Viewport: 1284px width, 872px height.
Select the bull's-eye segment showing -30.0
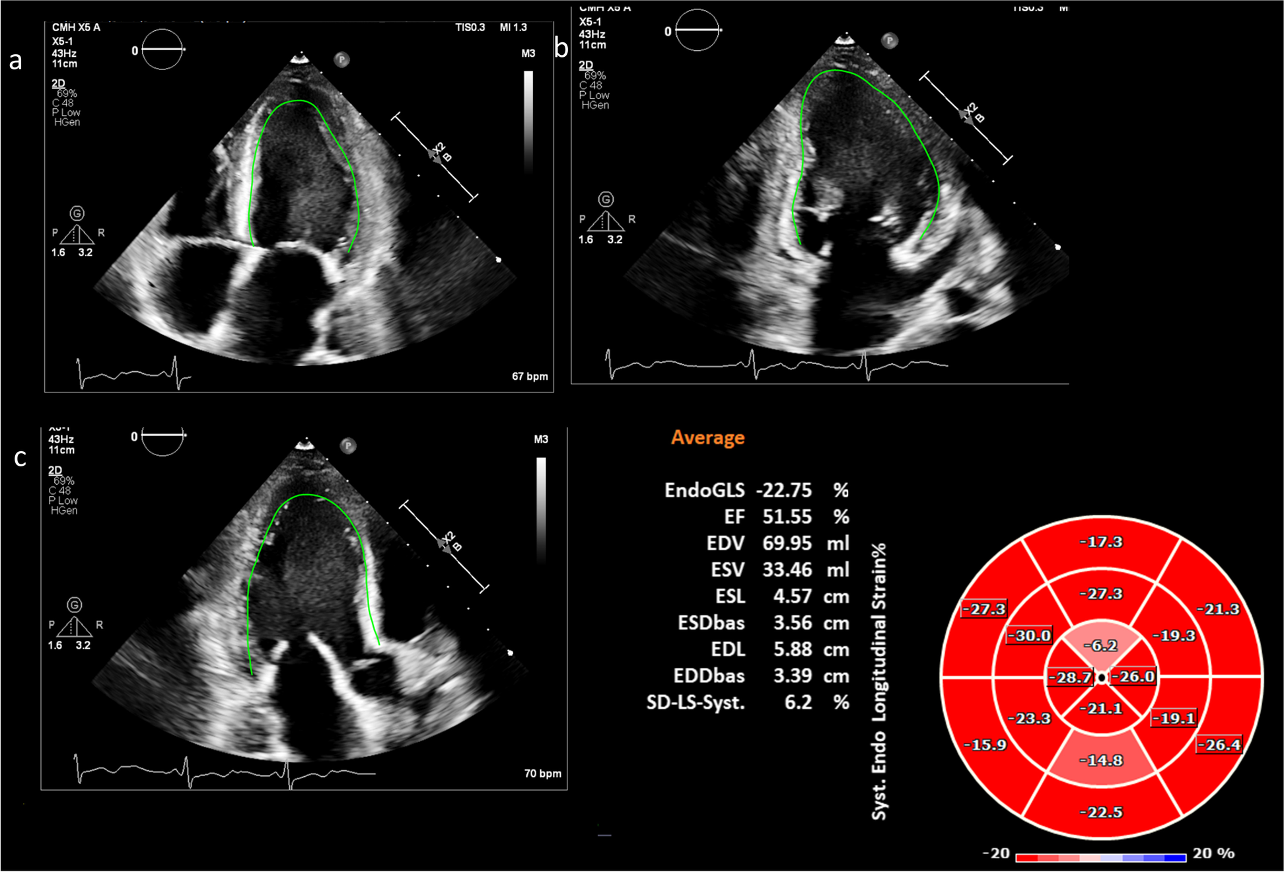pyautogui.click(x=1029, y=636)
